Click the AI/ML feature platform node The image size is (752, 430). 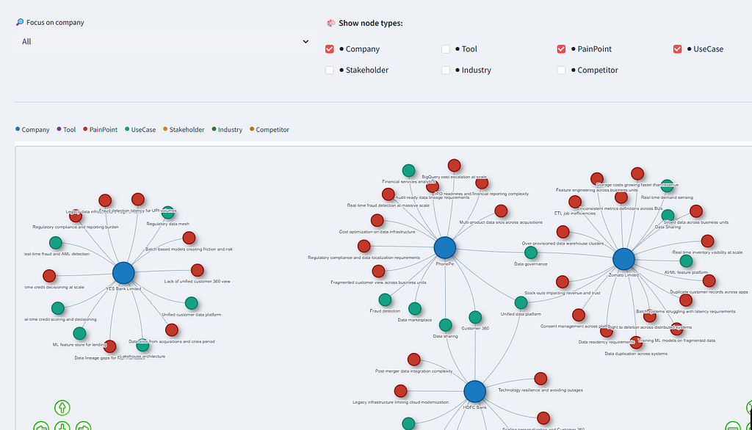tap(686, 260)
